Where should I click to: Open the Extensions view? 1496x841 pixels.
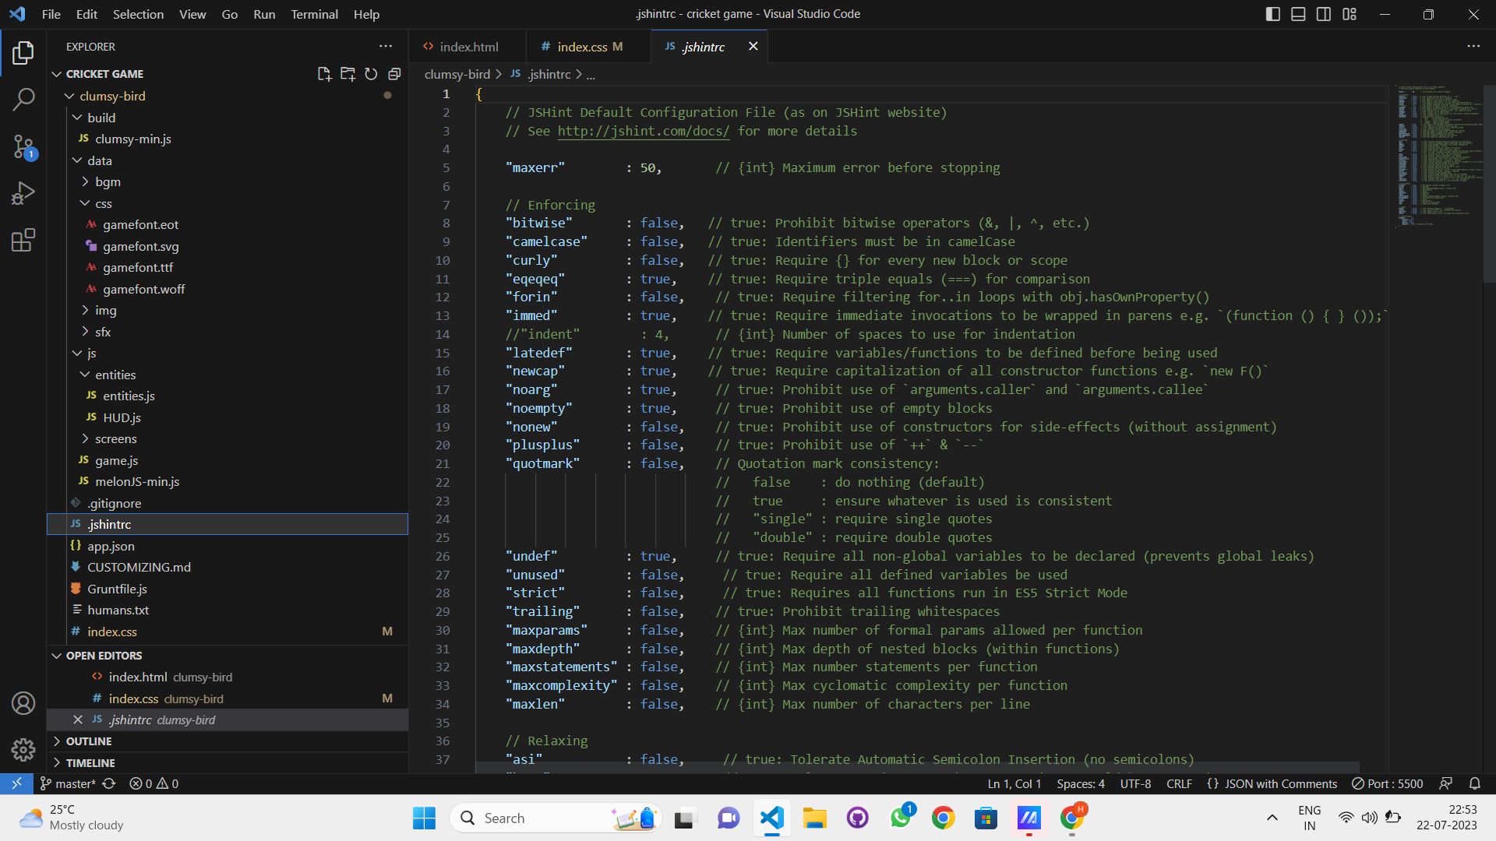(x=23, y=240)
